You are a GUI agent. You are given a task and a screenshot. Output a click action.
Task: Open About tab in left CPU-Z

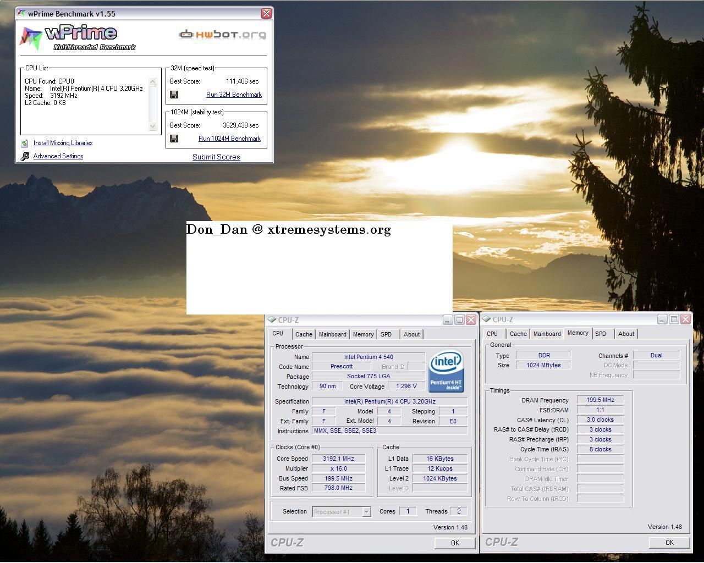coord(411,334)
